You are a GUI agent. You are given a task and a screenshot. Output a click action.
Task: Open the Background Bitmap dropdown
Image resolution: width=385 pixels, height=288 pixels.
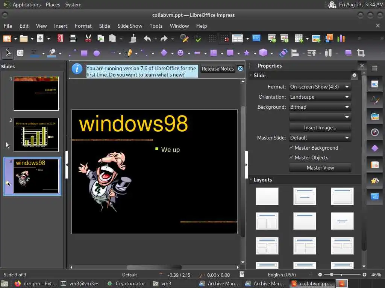[x=320, y=107]
